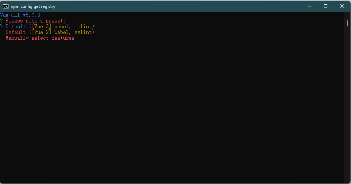Click the vertical scrollbar thumb
351x184 pixels.
347,23
